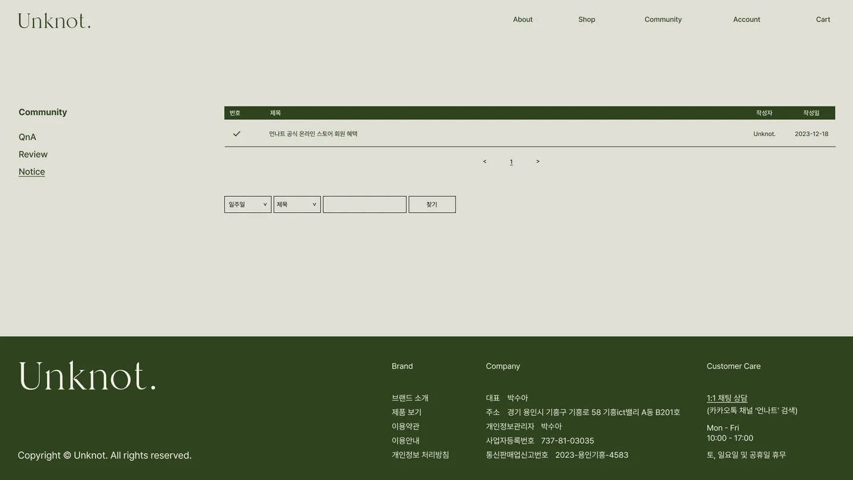Go to the next page with > arrow

click(538, 162)
